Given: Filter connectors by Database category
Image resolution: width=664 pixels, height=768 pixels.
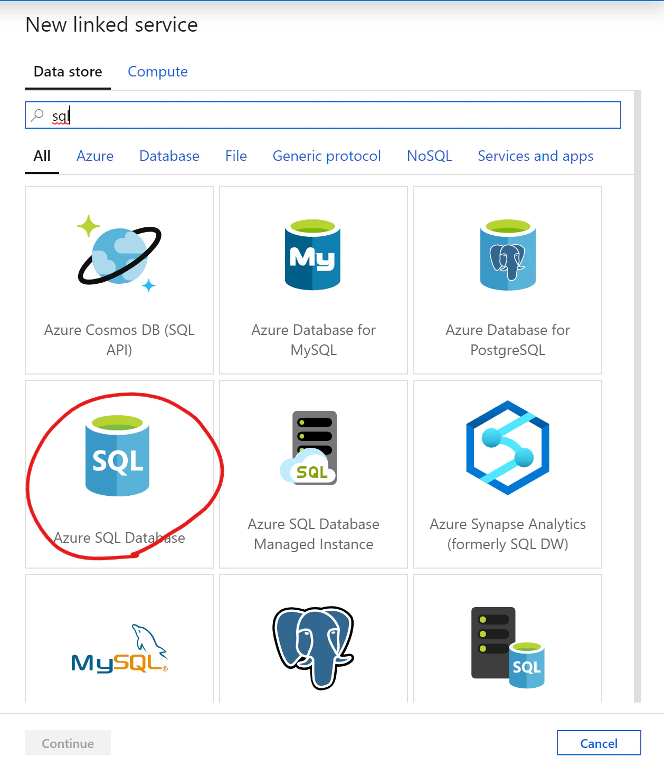Looking at the screenshot, I should 169,156.
